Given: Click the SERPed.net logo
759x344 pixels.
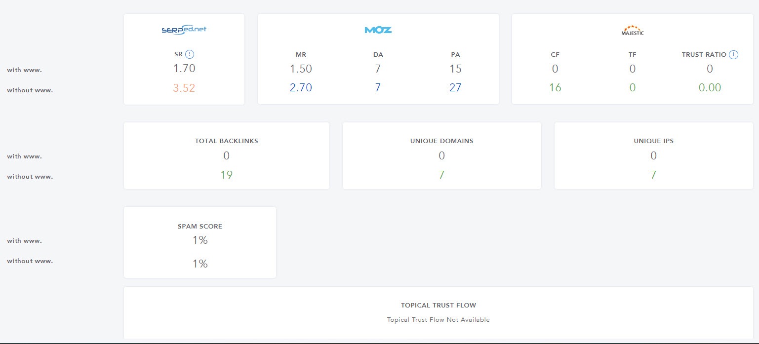Looking at the screenshot, I should click(x=184, y=30).
